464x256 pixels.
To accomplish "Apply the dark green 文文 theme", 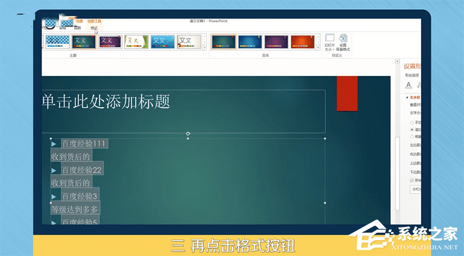I will [84, 42].
